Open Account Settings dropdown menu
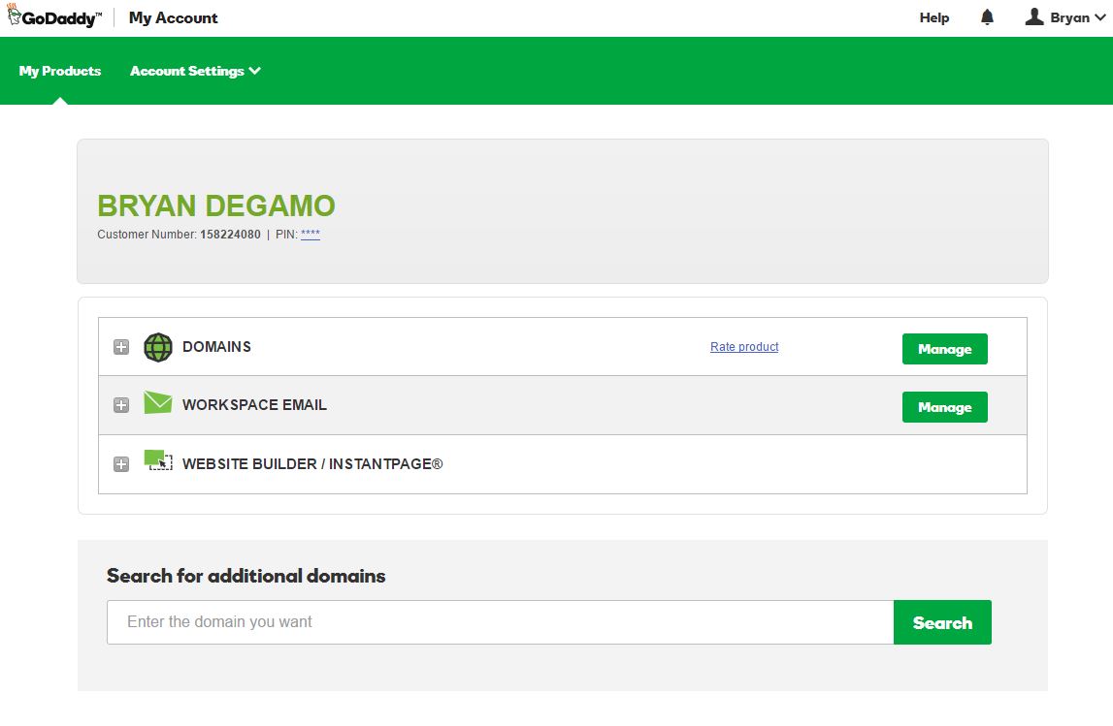 coord(195,71)
